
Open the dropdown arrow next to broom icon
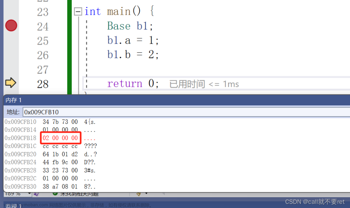146,193
